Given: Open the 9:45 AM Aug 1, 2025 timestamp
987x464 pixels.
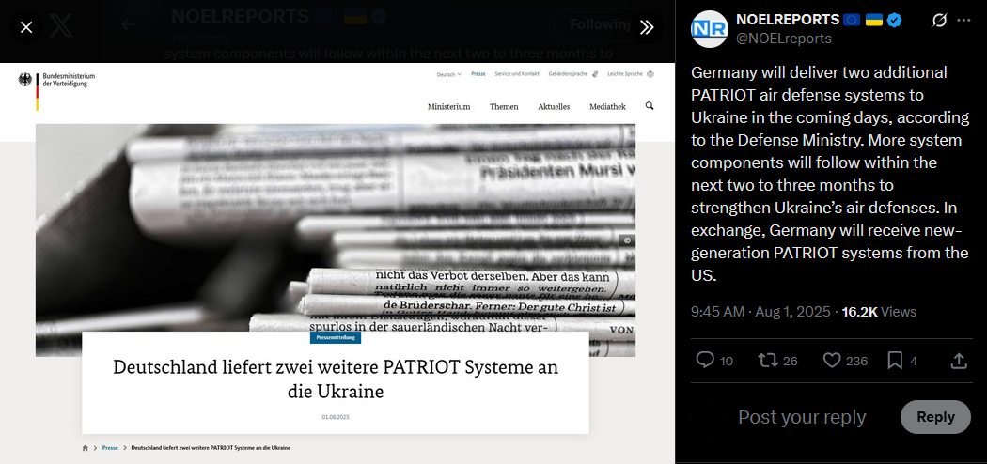Looking at the screenshot, I should tap(760, 312).
